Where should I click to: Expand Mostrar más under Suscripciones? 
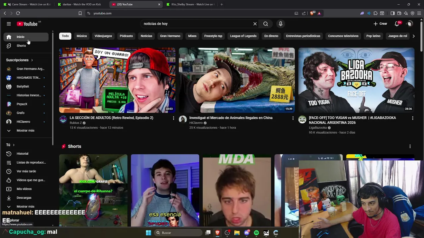(x=26, y=131)
